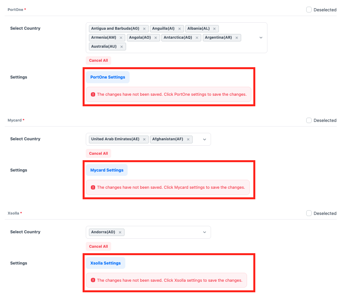Expand the PortOne country dropdown chevron

261,38
